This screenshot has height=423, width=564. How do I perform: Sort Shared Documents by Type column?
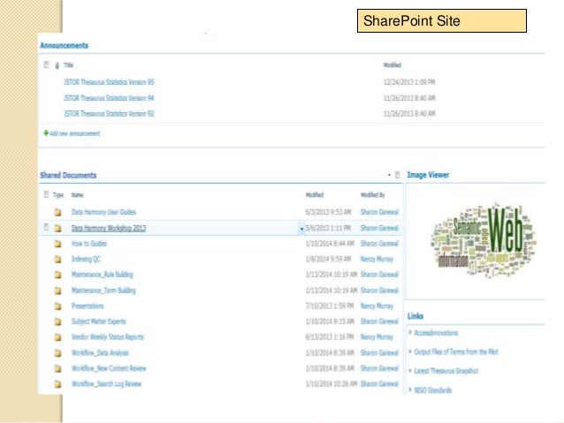[x=58, y=195]
